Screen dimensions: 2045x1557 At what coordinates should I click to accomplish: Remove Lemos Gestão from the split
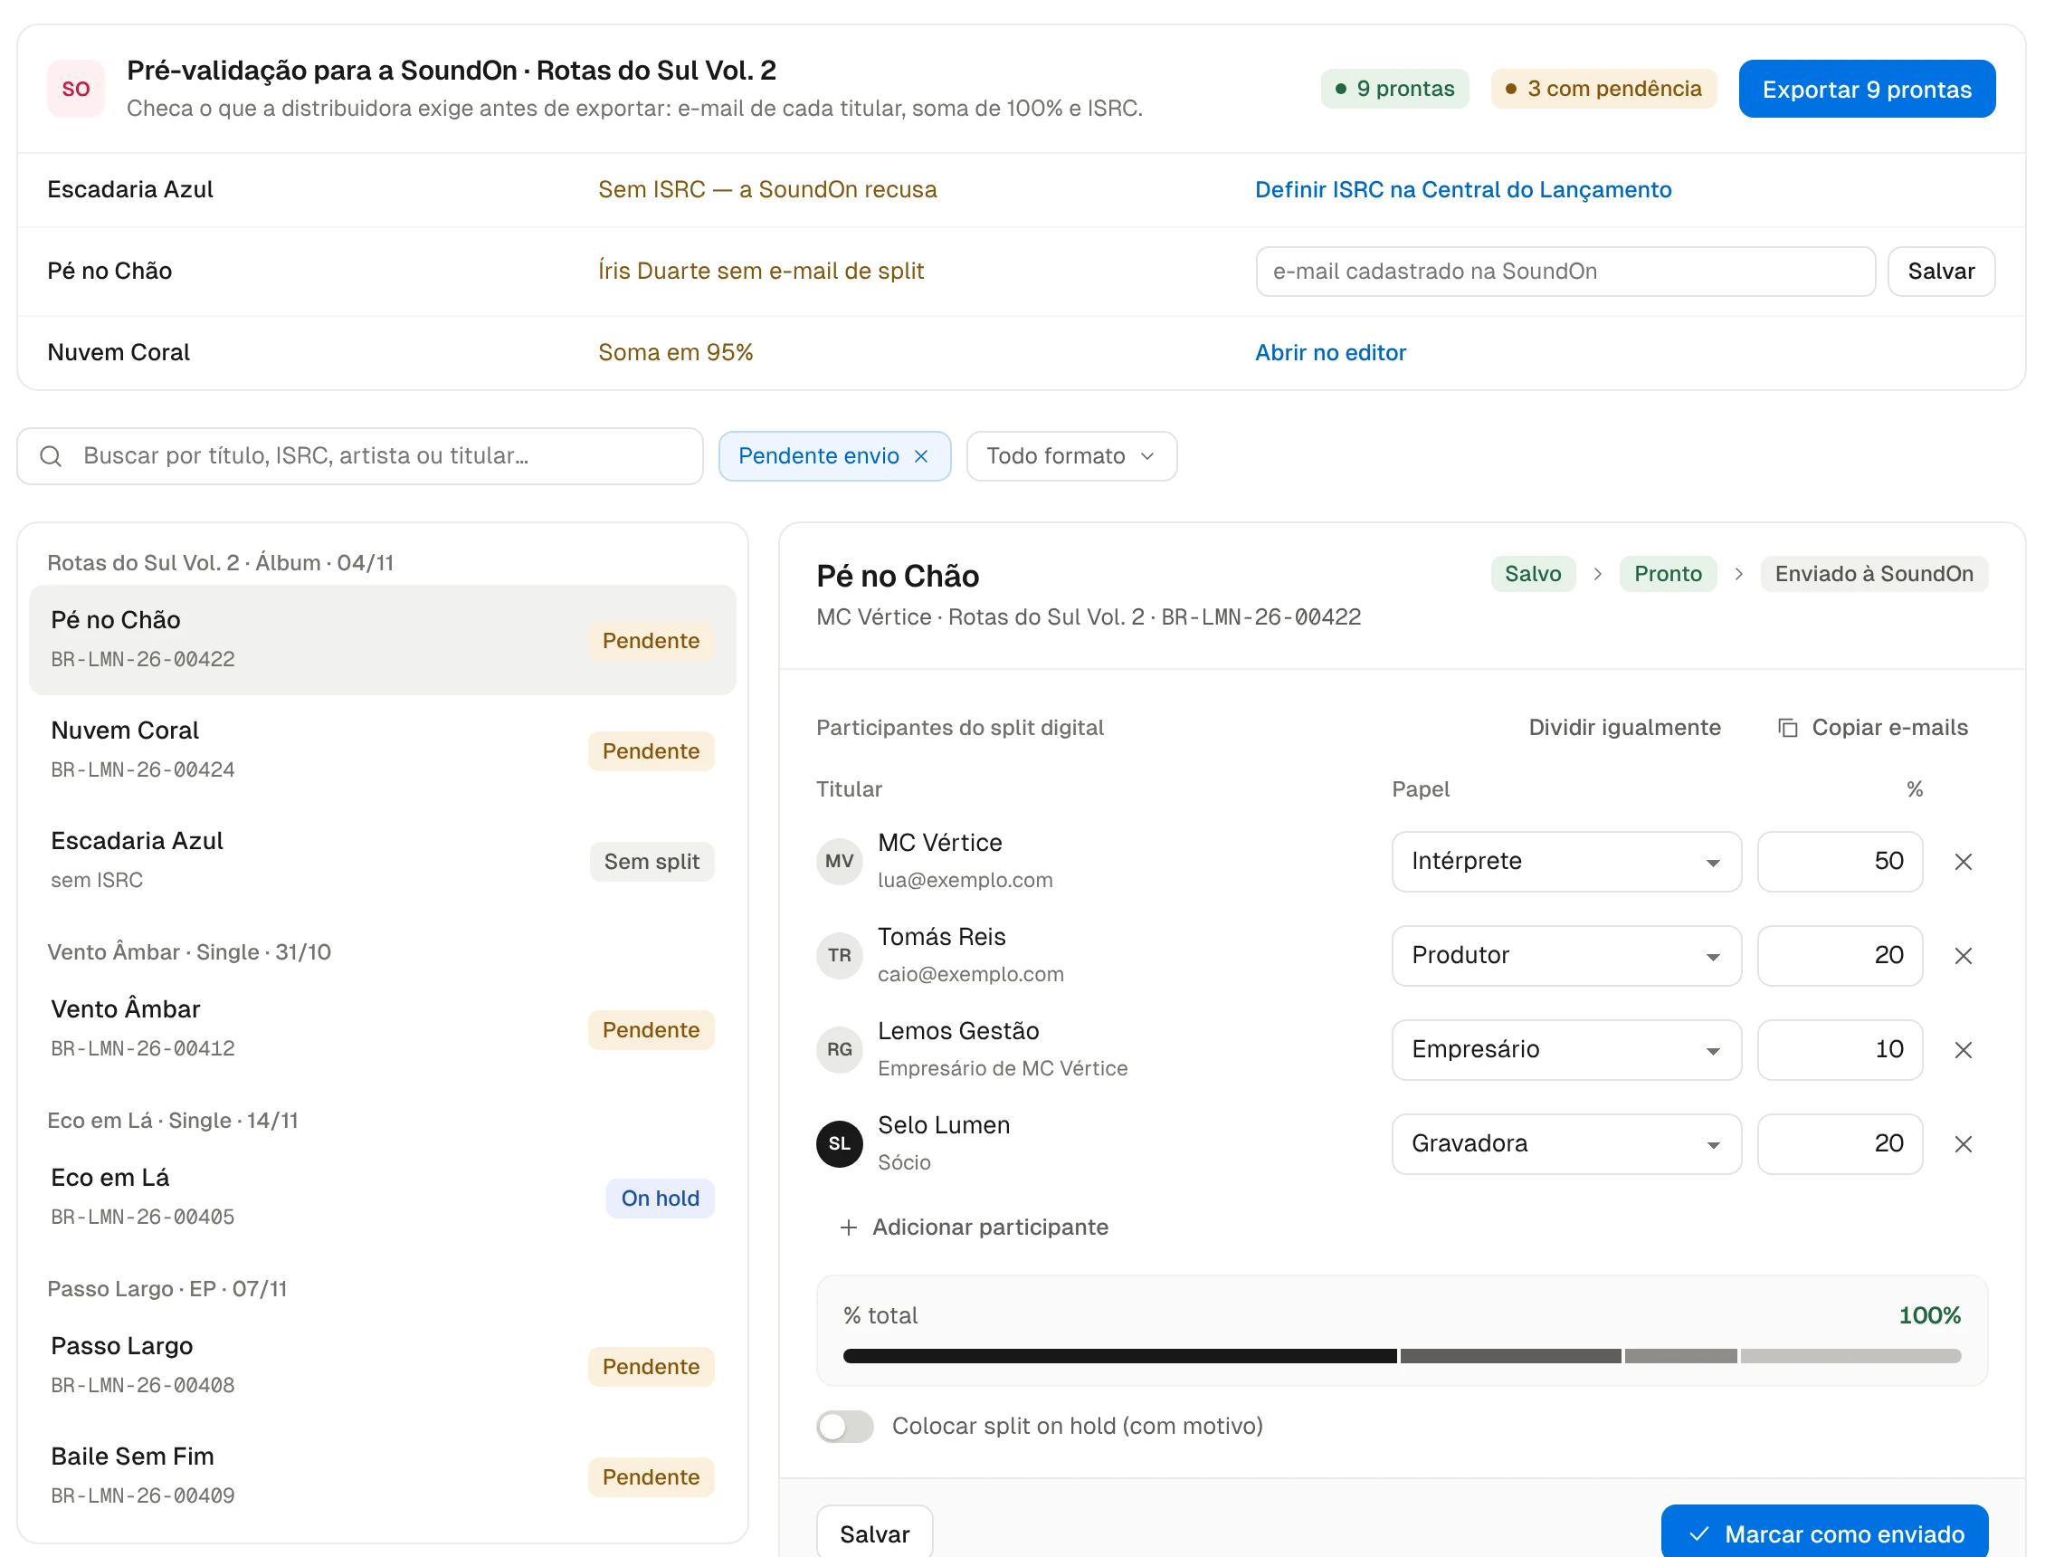click(x=1963, y=1050)
